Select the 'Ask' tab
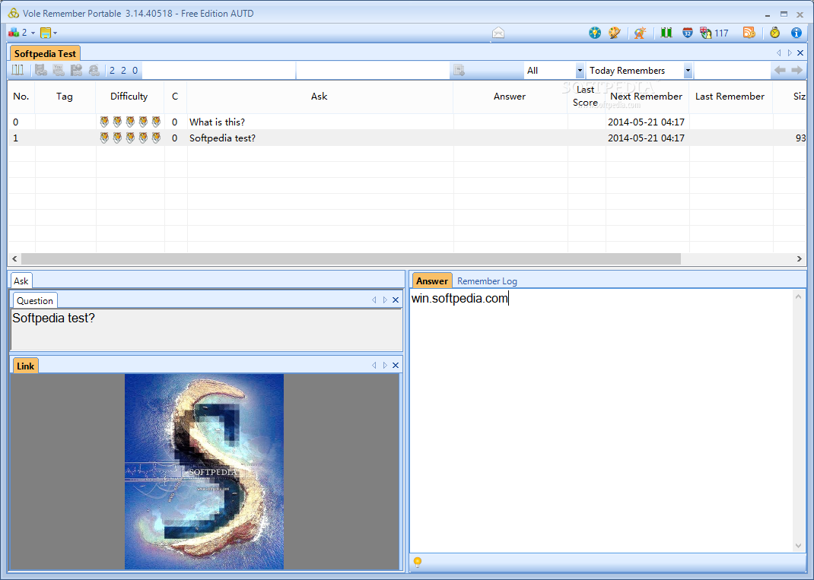The image size is (814, 580). click(x=21, y=280)
